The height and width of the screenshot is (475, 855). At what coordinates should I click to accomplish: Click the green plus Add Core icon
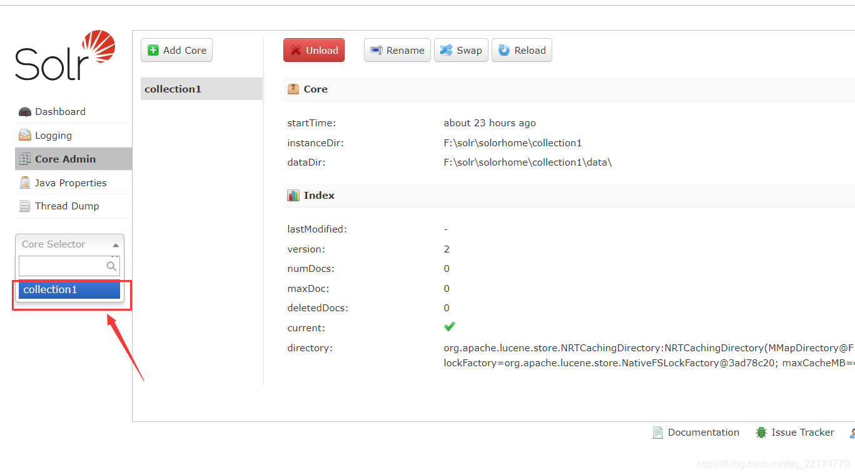coord(153,51)
